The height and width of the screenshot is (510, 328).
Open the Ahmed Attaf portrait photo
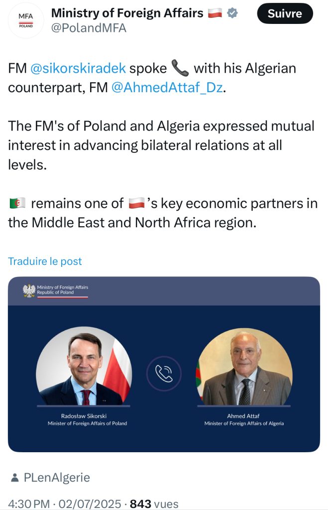pos(244,367)
